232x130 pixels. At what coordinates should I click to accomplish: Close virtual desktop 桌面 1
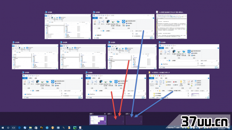[x=105, y=114]
